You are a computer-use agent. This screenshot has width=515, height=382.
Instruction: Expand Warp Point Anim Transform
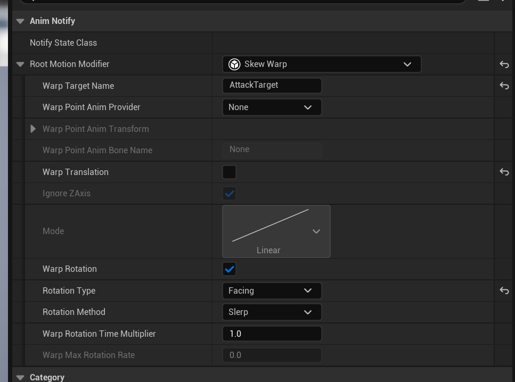click(x=33, y=129)
